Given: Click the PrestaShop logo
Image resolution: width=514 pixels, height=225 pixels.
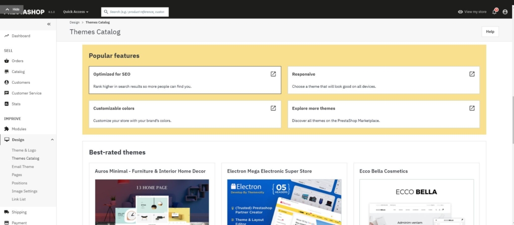Looking at the screenshot, I should point(24,12).
